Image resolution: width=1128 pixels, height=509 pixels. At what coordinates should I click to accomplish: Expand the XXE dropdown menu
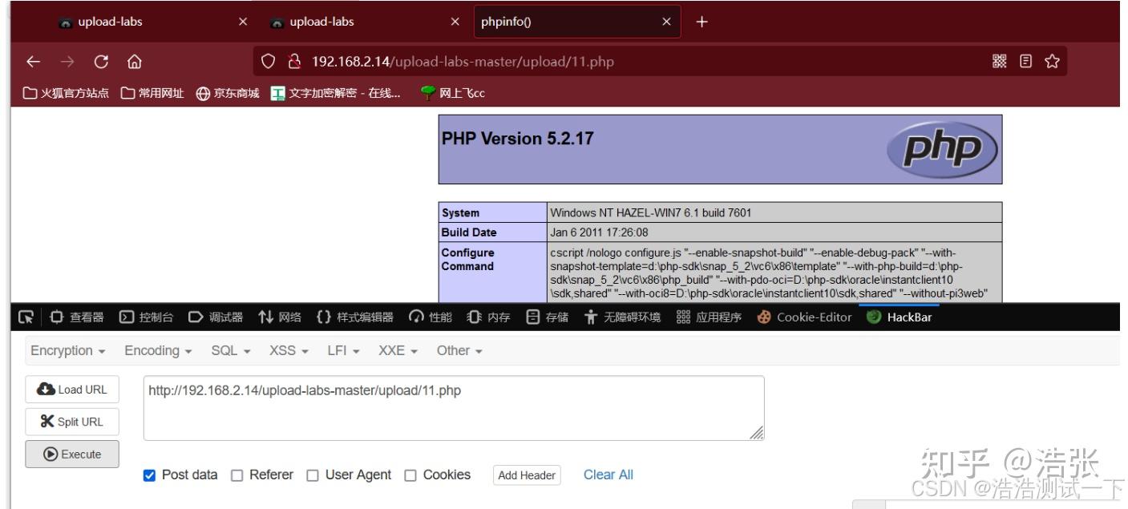tap(398, 350)
